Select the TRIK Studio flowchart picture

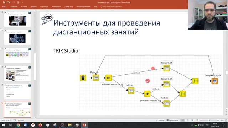point(150,82)
